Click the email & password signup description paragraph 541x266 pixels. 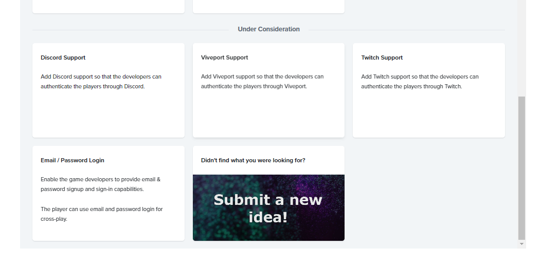point(101,184)
